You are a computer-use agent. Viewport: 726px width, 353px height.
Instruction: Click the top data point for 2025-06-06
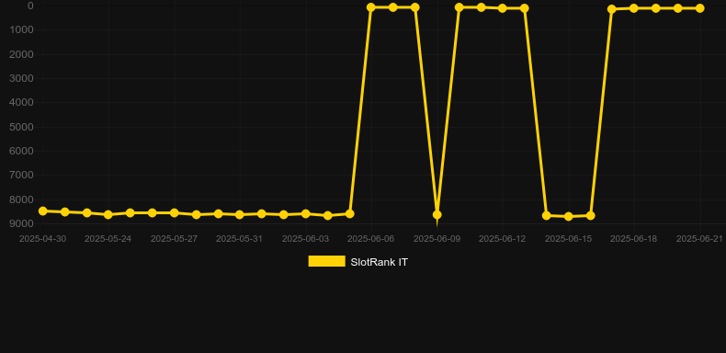[x=371, y=7]
